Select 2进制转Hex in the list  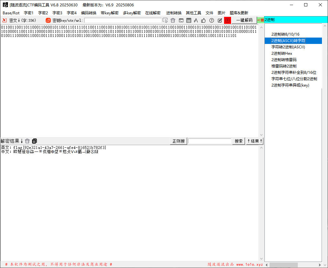click(282, 53)
